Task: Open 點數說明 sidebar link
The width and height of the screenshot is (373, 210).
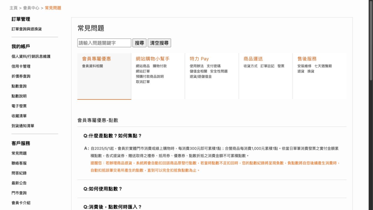Action: (19, 96)
